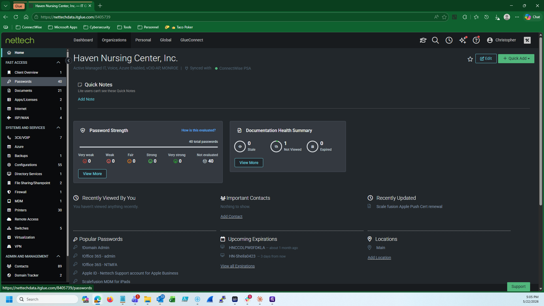Open Client Overview in the sidebar
544x306 pixels.
(34, 73)
